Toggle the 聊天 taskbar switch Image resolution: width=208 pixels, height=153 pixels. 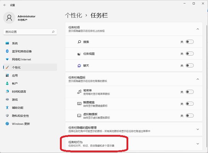tap(189, 65)
